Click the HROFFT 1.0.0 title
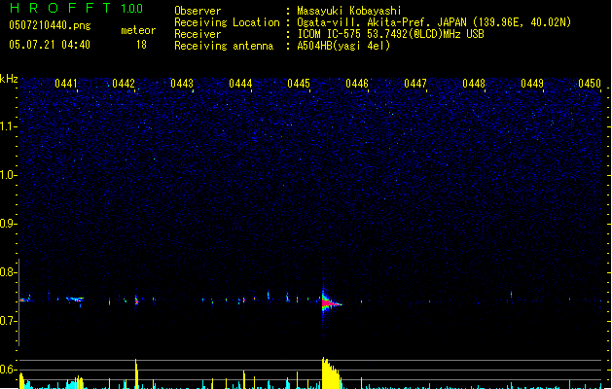 click(x=76, y=8)
